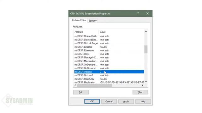Screen dimensions: 202x113
Task: Select the msDFSR-ReadOnly attribute
Action: (109, 79)
